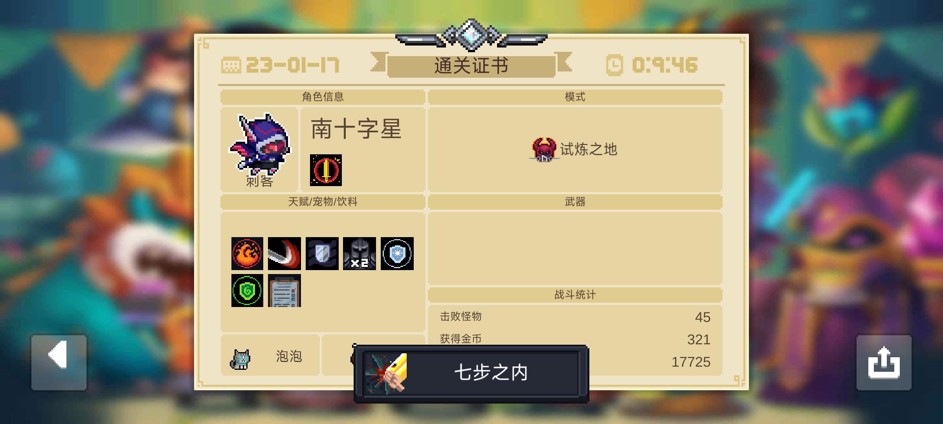Tap the 击败怪物 stat row
The image size is (943, 424).
(x=575, y=317)
